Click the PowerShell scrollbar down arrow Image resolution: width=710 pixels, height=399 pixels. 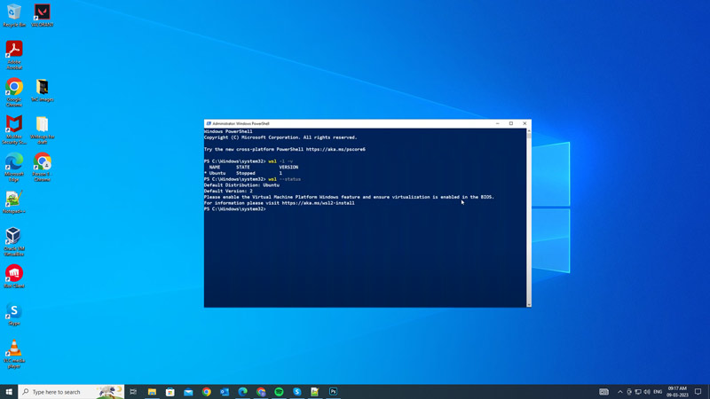pyautogui.click(x=529, y=305)
